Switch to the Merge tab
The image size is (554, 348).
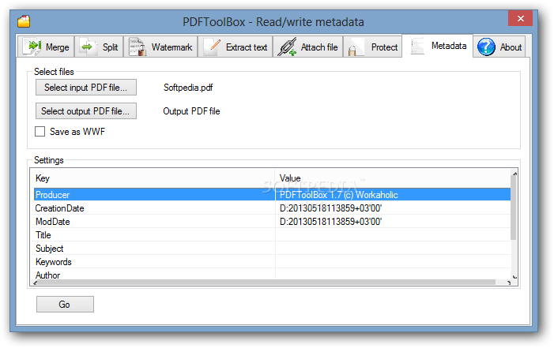[46, 47]
